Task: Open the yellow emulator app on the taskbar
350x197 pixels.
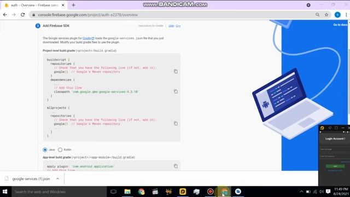Action: (x=183, y=192)
